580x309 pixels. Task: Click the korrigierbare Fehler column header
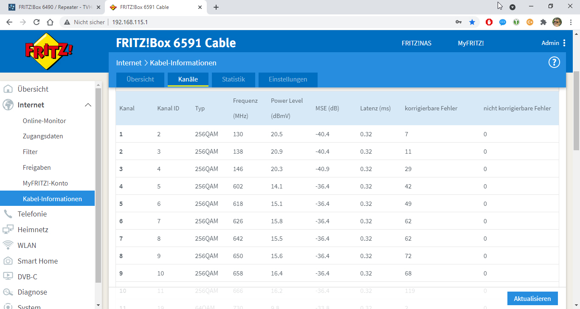[431, 108]
